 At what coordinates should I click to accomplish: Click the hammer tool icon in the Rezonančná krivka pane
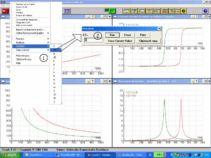tap(196, 81)
